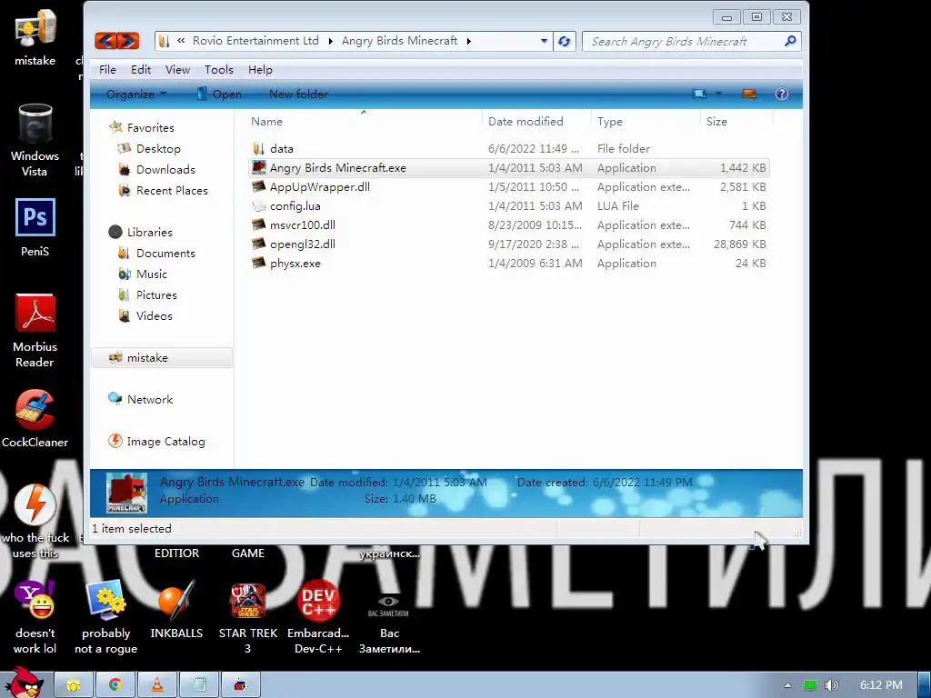Open Embarcadero Dev-C++ desktop icon
This screenshot has height=698, width=931.
coord(318,617)
